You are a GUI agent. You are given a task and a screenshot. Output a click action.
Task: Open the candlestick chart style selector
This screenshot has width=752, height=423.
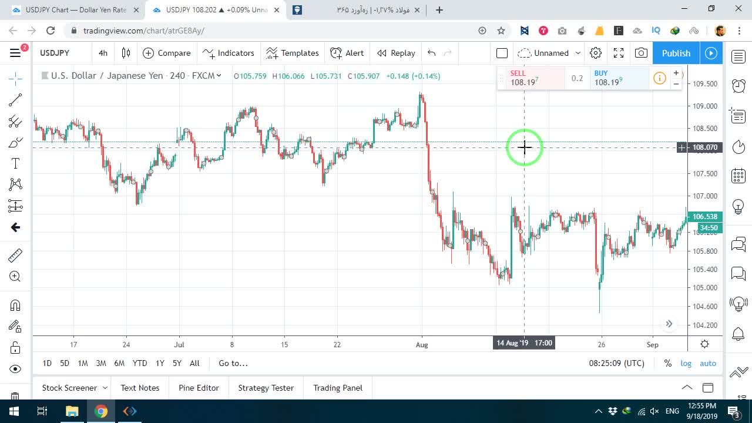pos(126,53)
